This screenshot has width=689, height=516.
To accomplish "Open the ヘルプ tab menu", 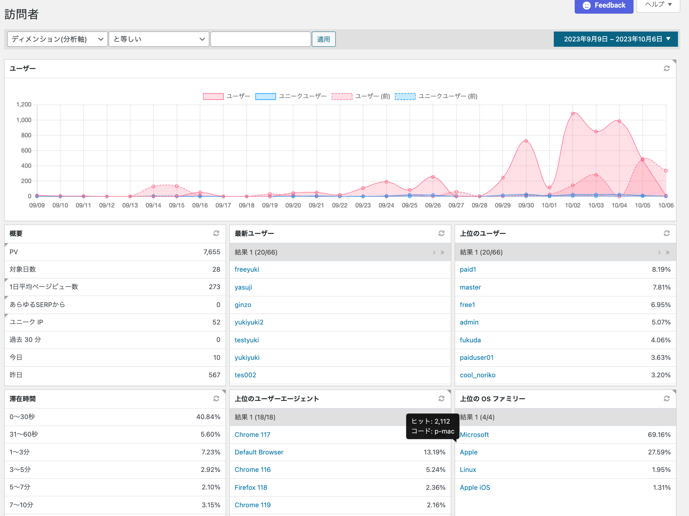I will [x=658, y=5].
